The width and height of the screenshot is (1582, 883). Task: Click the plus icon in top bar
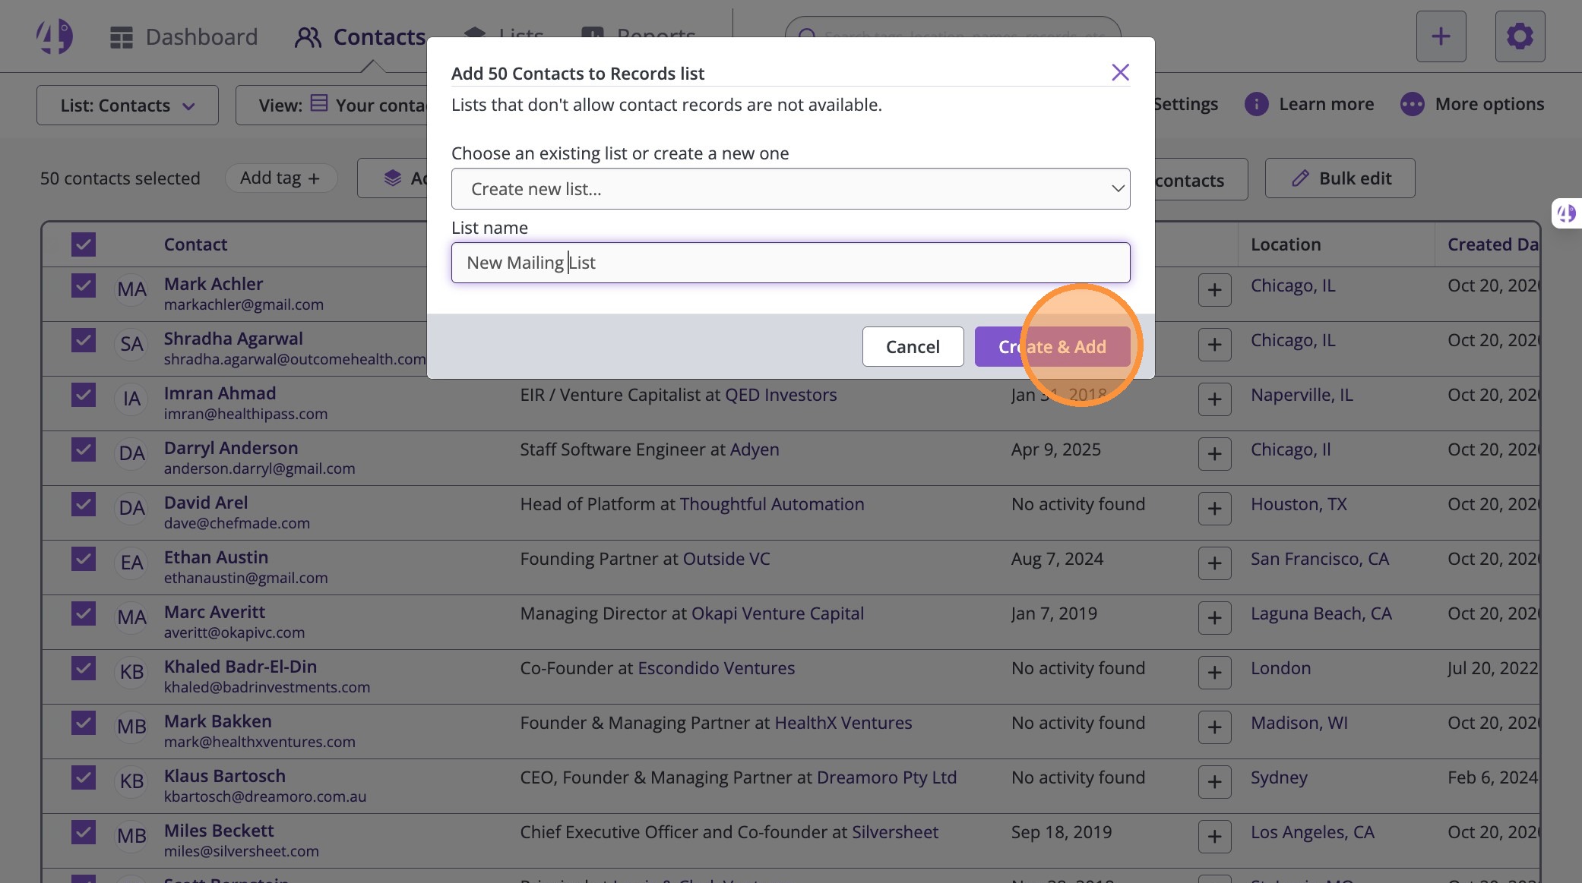pyautogui.click(x=1441, y=36)
